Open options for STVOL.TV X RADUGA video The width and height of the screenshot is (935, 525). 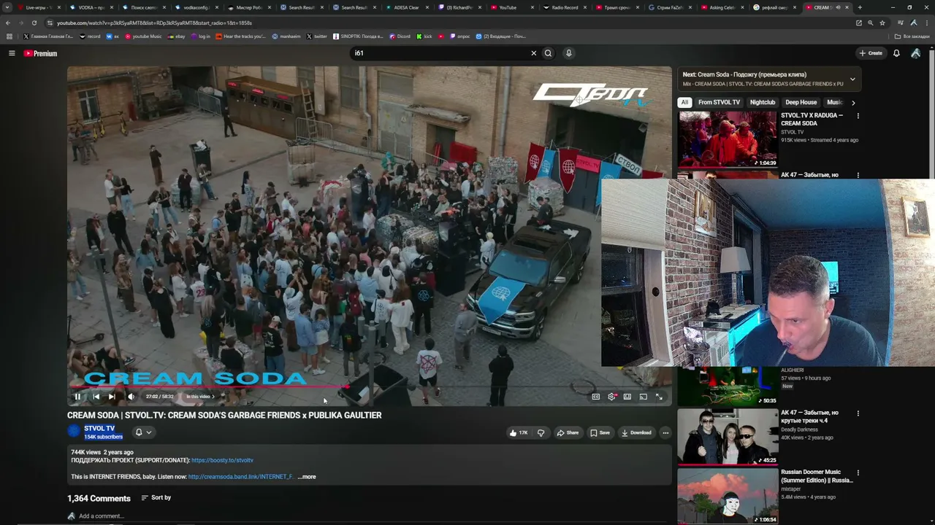(x=858, y=116)
